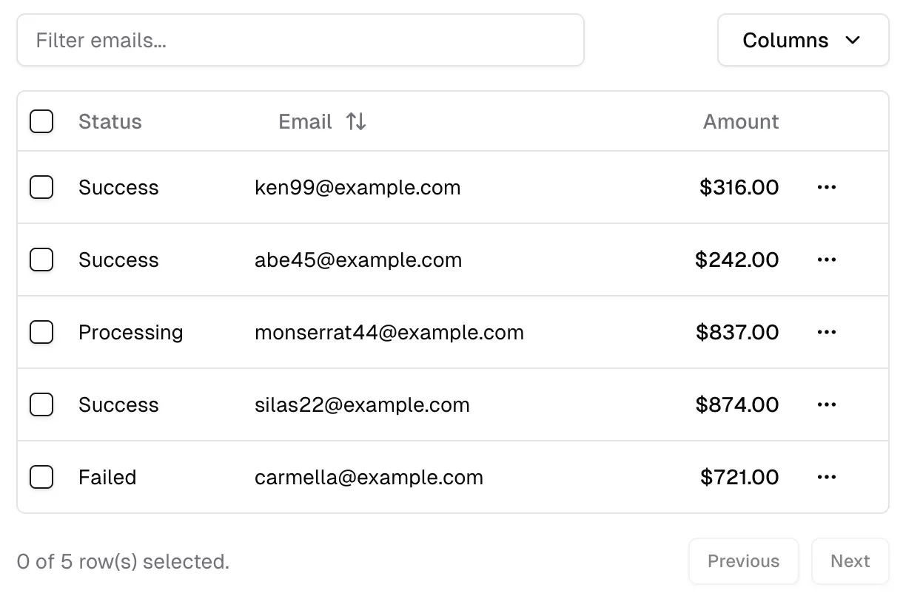Open row actions for monserrat44@example.com
This screenshot has width=903, height=593.
pos(826,333)
